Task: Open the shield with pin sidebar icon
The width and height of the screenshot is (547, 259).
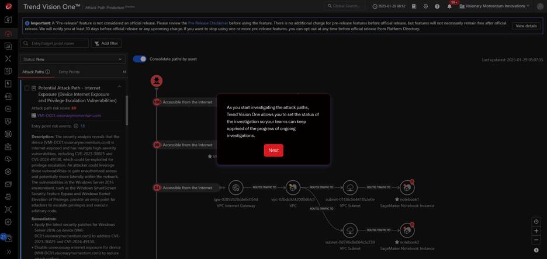Action: pyautogui.click(x=8, y=20)
